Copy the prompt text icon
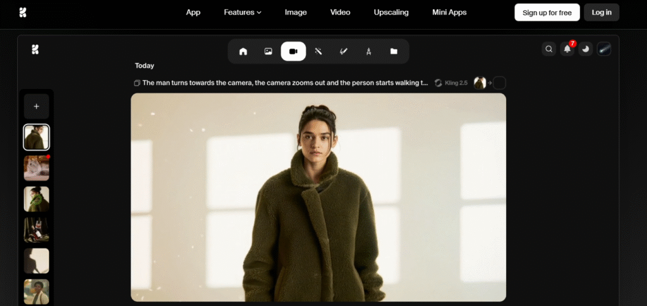 point(136,83)
